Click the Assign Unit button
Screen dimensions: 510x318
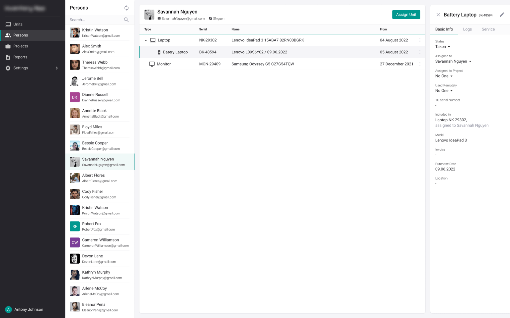(406, 15)
